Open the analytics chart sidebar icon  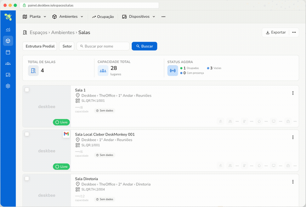8,30
